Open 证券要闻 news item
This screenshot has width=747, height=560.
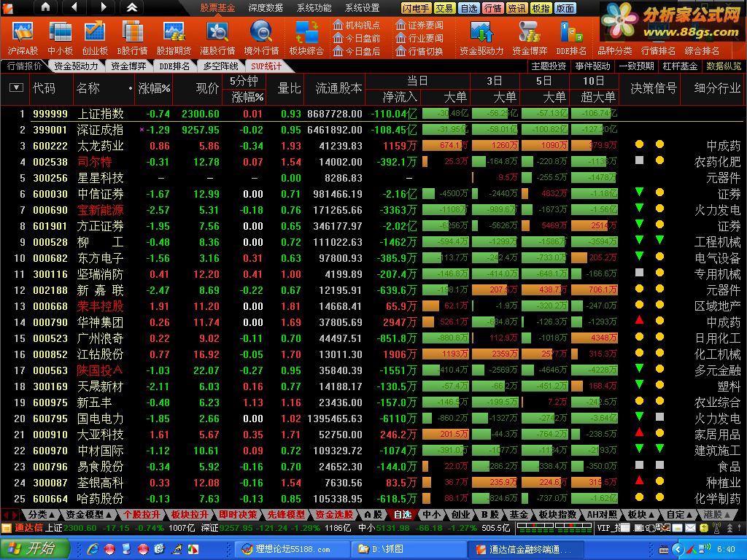click(x=419, y=25)
